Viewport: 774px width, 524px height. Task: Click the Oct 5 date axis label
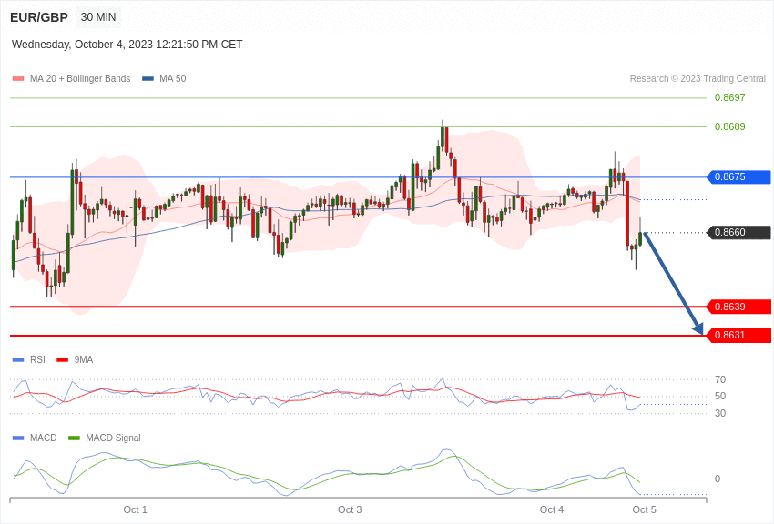(644, 509)
